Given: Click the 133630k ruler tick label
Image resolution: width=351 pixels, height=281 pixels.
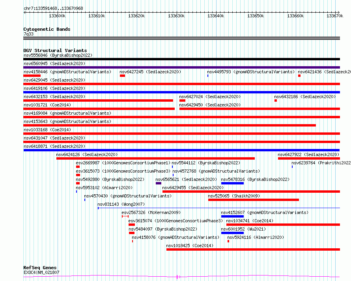Looking at the screenshot, I should pos(176,16).
